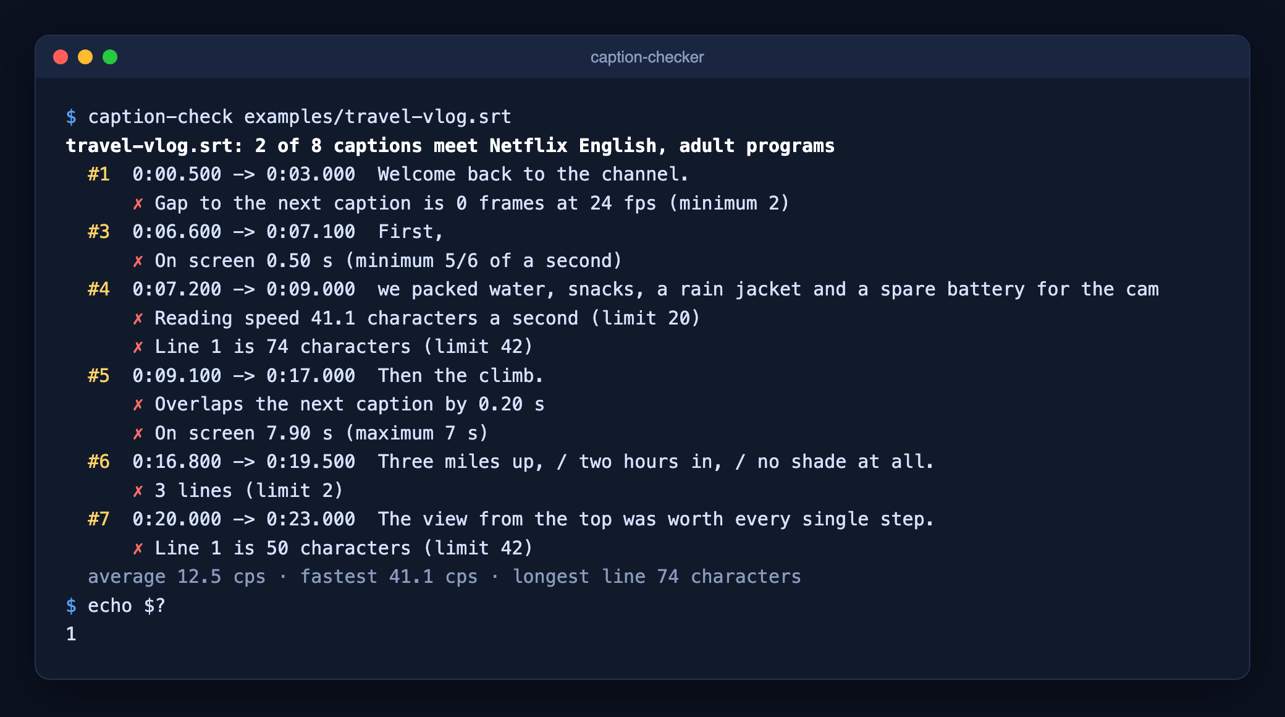Screen dimensions: 1285x717
Task: Click the caption text 'First,'
Action: pyautogui.click(x=411, y=232)
